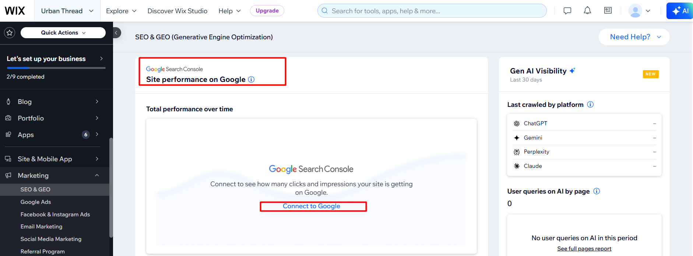Click the sidebar scrollbar
693x256 pixels.
(111, 187)
